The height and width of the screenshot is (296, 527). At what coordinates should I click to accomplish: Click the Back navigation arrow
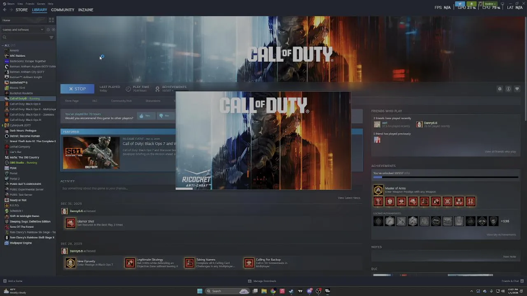point(5,10)
